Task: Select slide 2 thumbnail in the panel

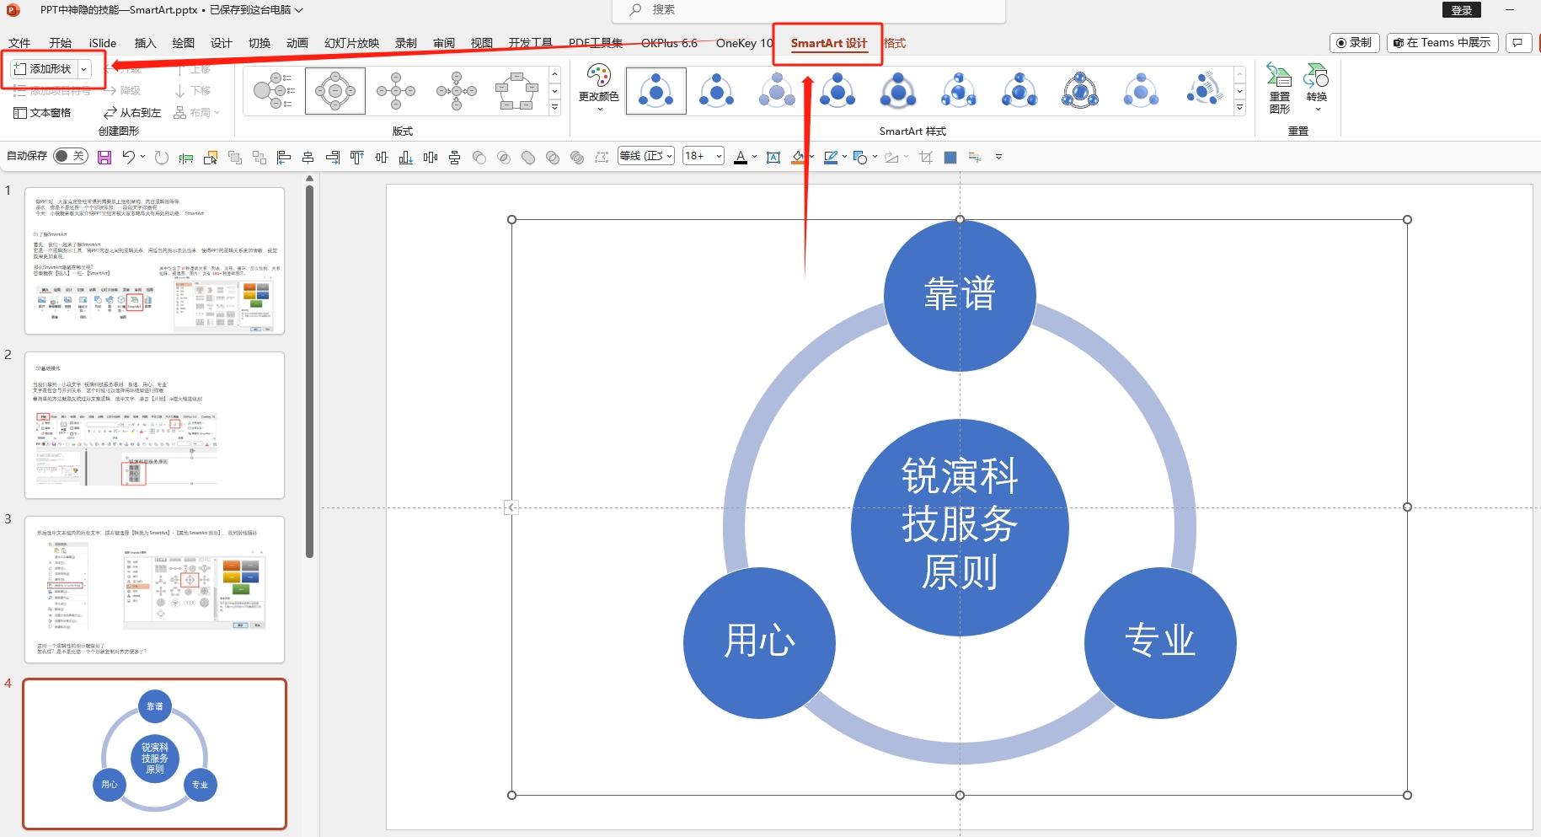Action: (x=155, y=426)
